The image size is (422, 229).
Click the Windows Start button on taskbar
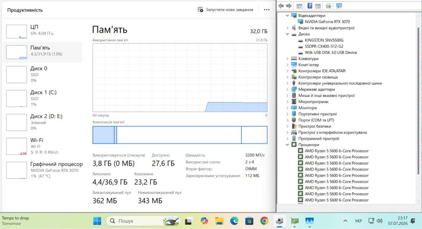click(97, 221)
